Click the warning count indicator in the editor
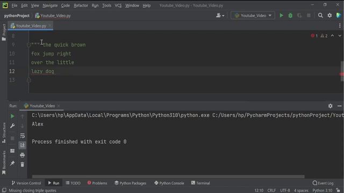344x193 pixels. (x=324, y=36)
